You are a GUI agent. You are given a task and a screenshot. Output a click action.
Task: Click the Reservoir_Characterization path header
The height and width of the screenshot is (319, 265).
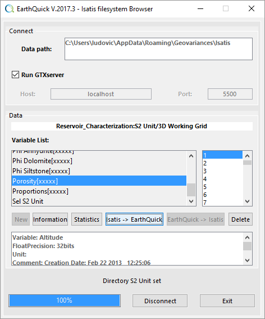point(132,126)
